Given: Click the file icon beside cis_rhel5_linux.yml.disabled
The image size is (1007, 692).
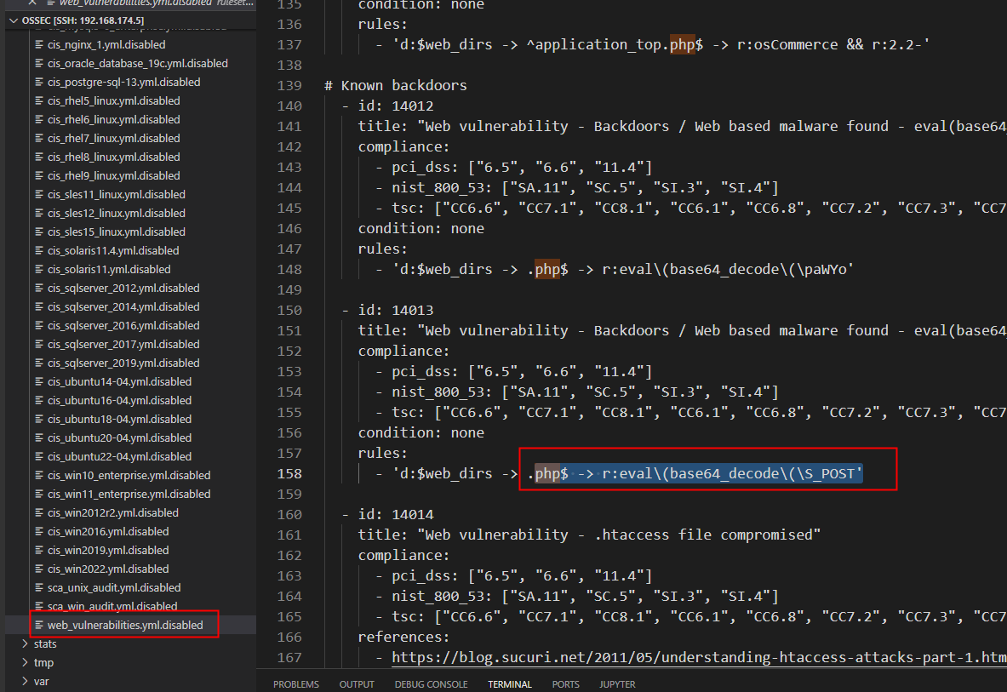Looking at the screenshot, I should 39,100.
